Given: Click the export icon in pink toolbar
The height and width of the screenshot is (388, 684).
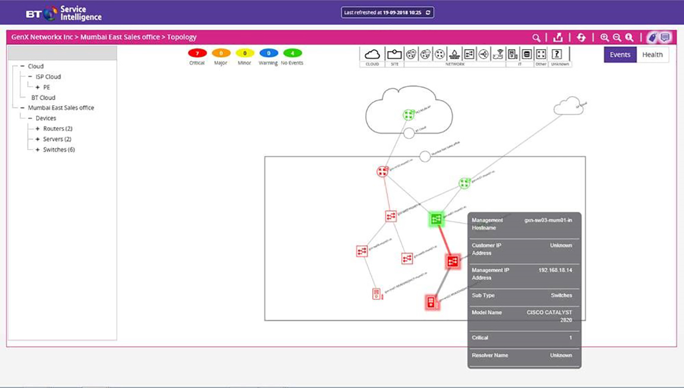Looking at the screenshot, I should click(x=558, y=37).
